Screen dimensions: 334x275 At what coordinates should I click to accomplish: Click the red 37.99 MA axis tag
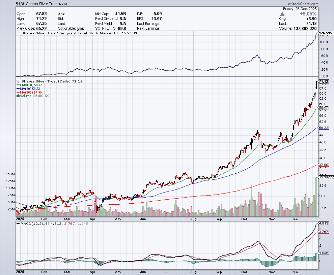click(x=324, y=165)
